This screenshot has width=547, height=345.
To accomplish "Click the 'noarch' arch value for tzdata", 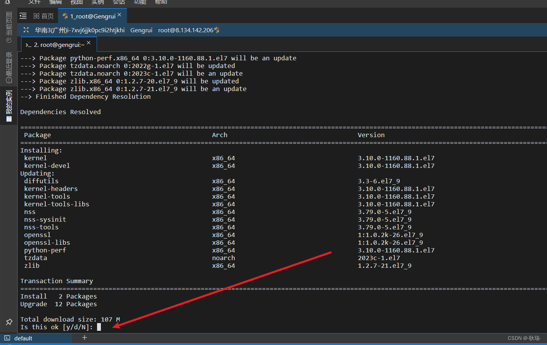I will tap(224, 258).
